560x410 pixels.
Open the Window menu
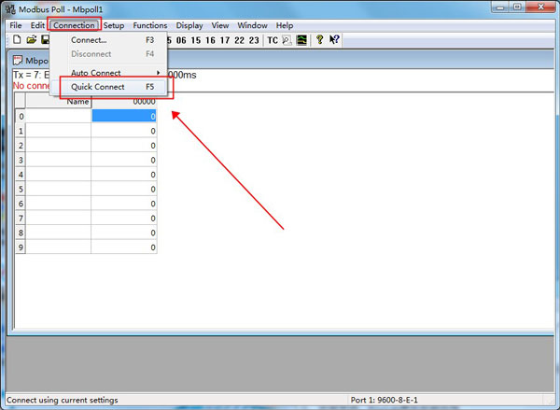[x=252, y=25]
